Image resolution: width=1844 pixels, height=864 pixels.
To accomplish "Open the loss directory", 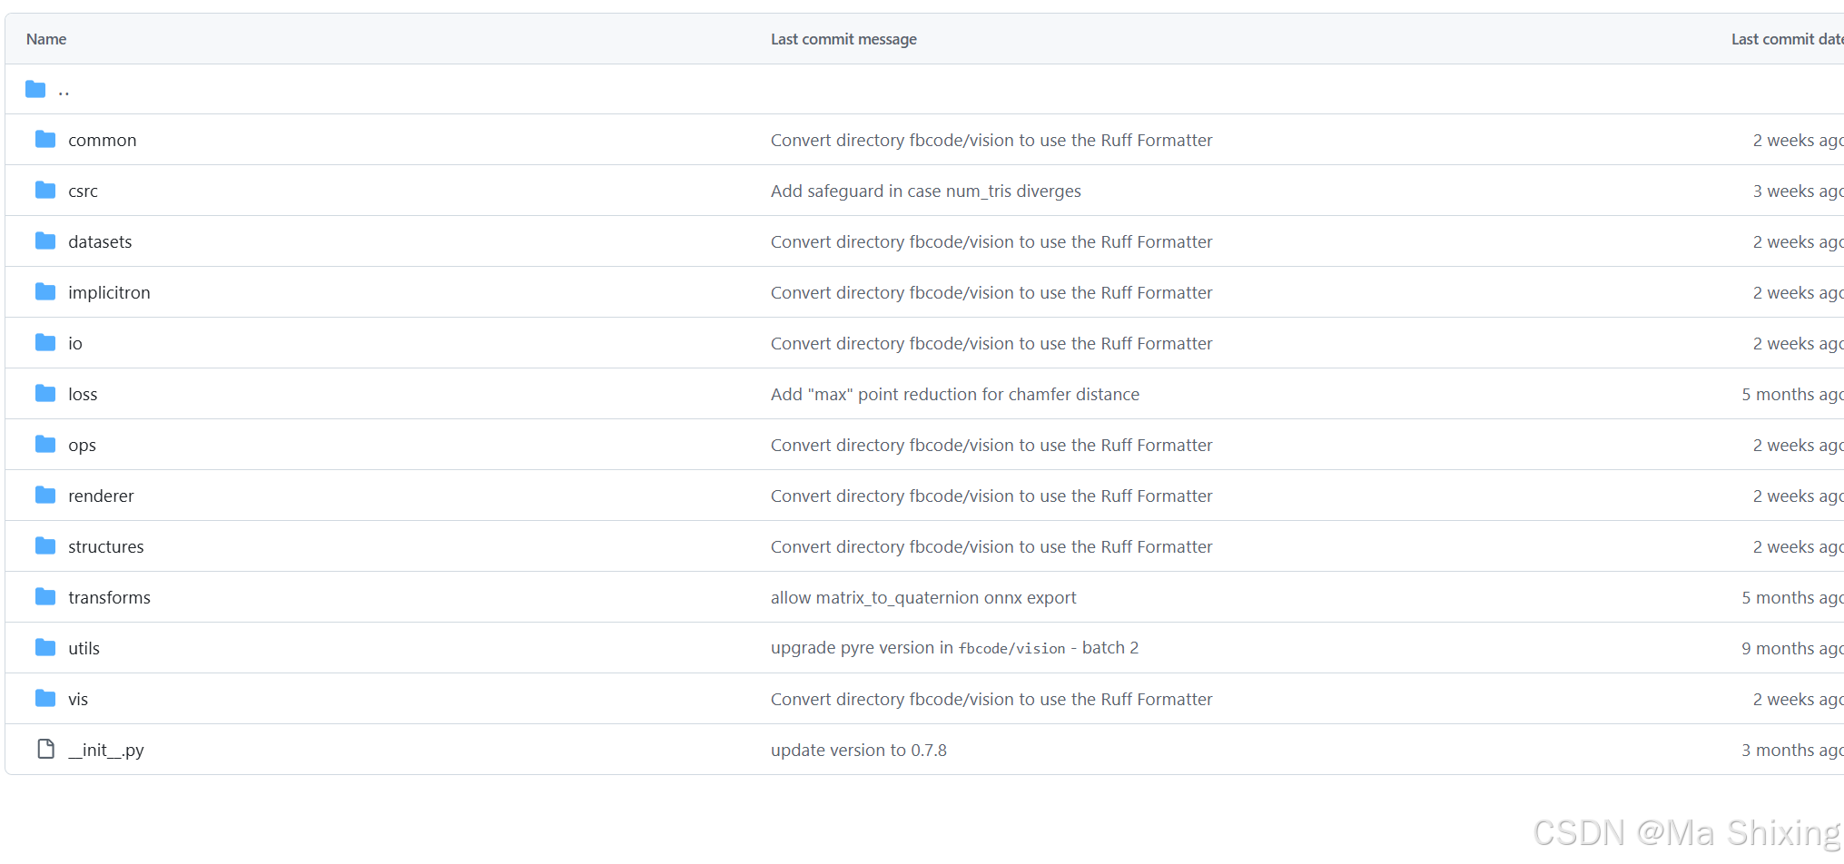I will tap(83, 393).
